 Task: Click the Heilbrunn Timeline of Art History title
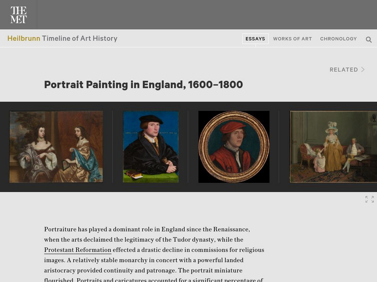coord(62,39)
